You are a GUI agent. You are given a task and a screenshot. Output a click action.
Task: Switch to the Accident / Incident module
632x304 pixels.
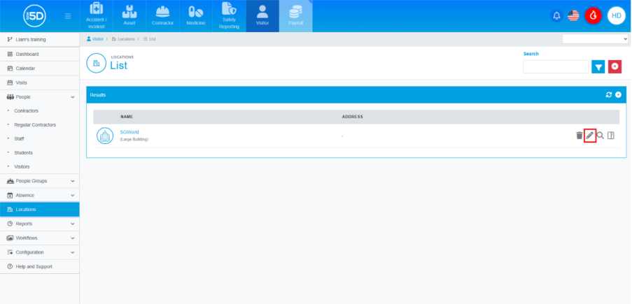[x=97, y=16]
